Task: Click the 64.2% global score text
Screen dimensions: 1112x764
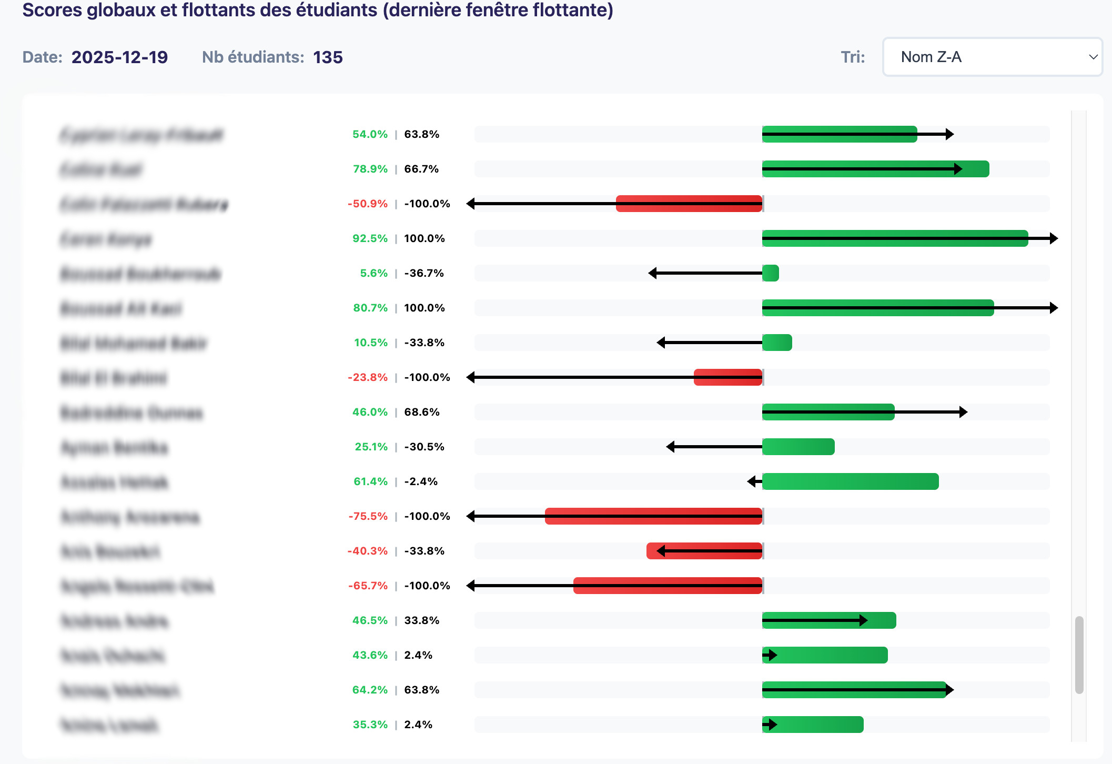Action: 370,690
